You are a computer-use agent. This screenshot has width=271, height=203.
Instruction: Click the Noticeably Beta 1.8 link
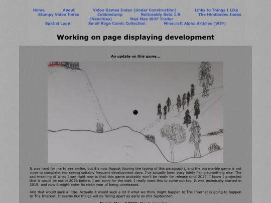coord(161,15)
